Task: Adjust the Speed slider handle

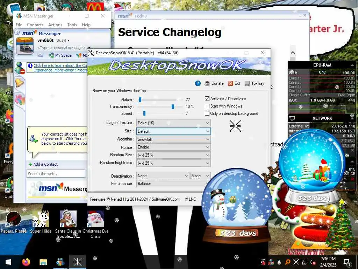Action: [144, 113]
